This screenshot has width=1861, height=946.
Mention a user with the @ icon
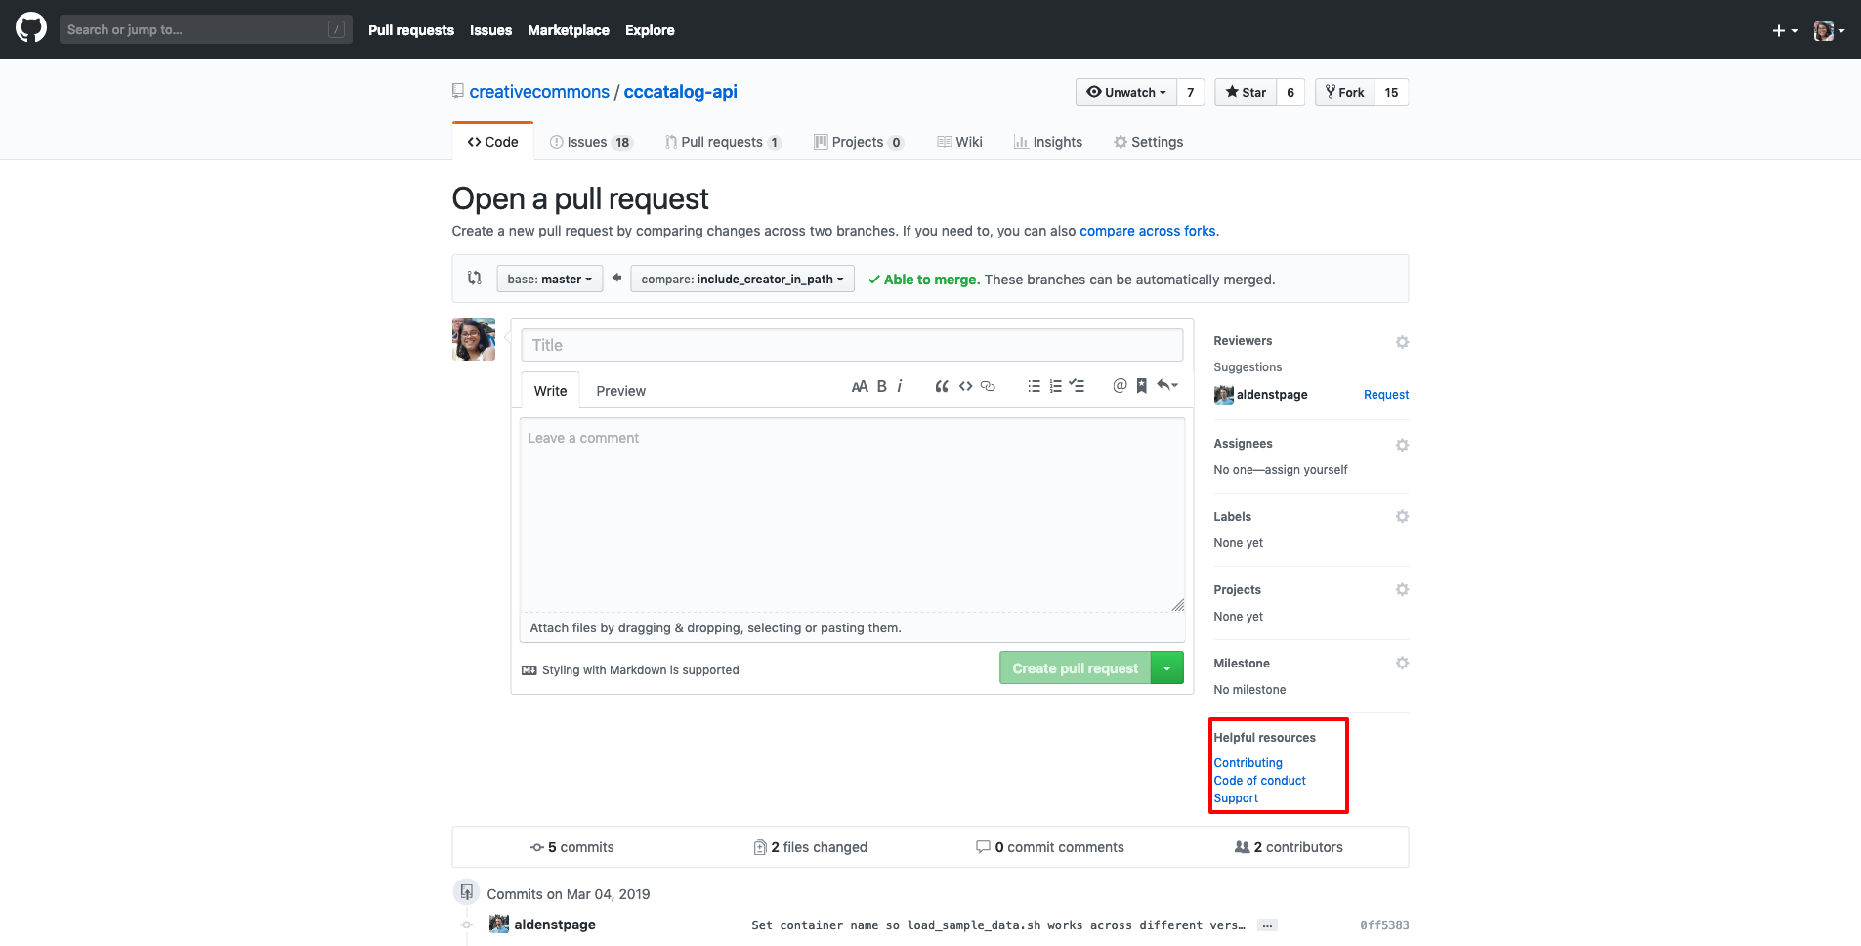(1120, 386)
